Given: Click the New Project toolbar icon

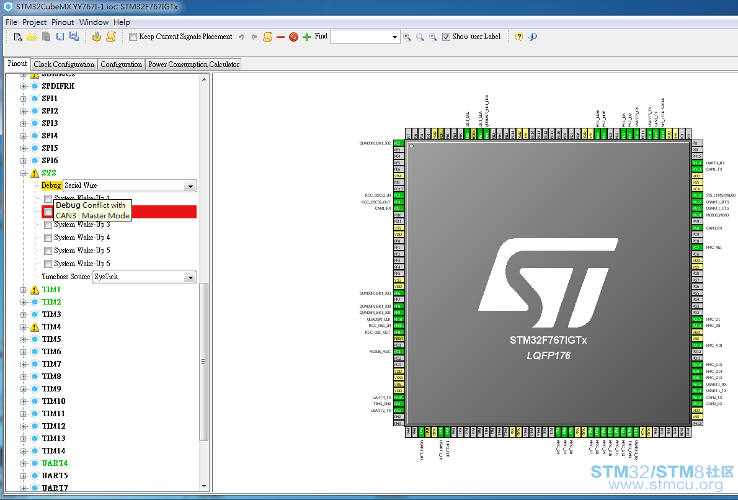Looking at the screenshot, I should (18, 37).
